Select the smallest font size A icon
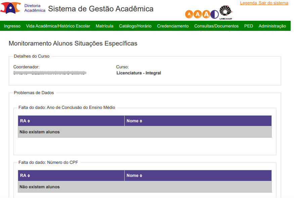The image size is (294, 198). coord(189,14)
